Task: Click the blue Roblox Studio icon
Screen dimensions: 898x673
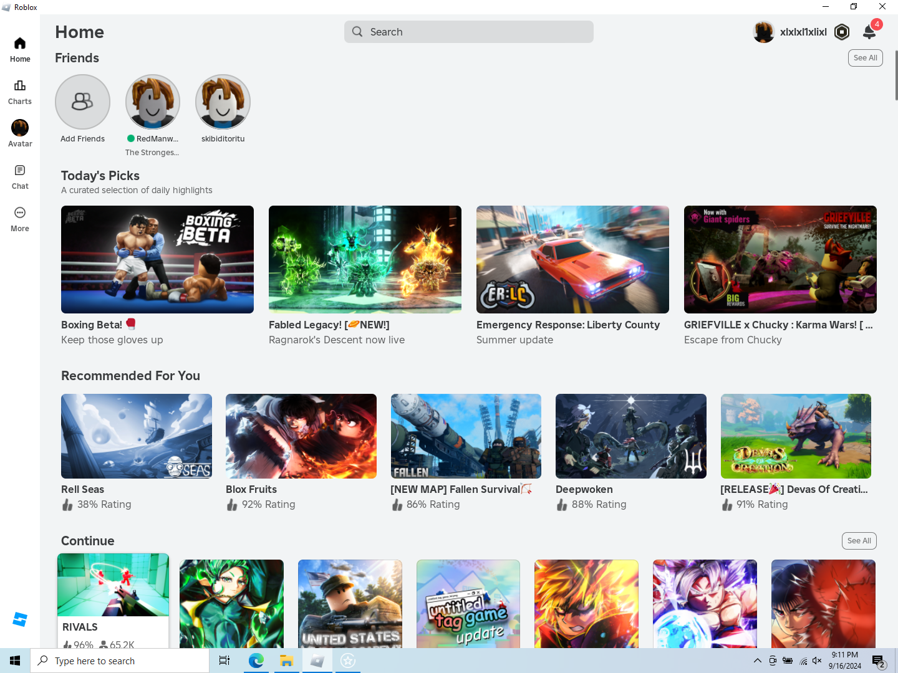Action: (x=20, y=619)
